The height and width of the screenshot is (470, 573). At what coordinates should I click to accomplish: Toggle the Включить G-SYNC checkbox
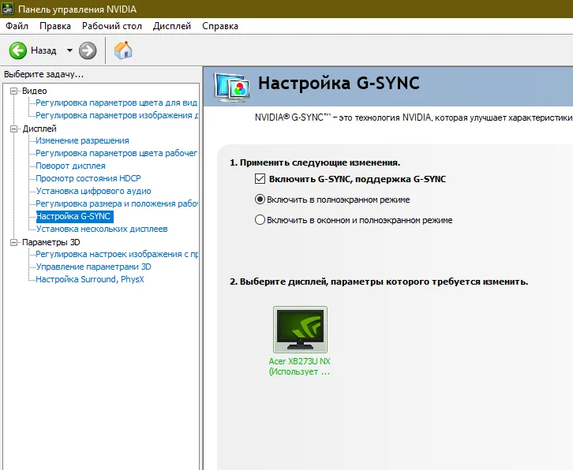(x=260, y=179)
